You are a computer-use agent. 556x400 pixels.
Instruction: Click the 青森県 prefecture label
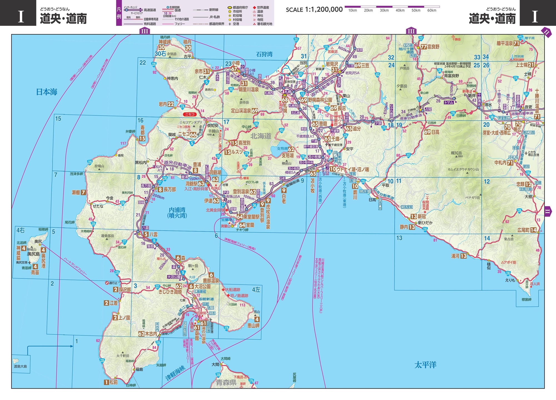pos(226,383)
